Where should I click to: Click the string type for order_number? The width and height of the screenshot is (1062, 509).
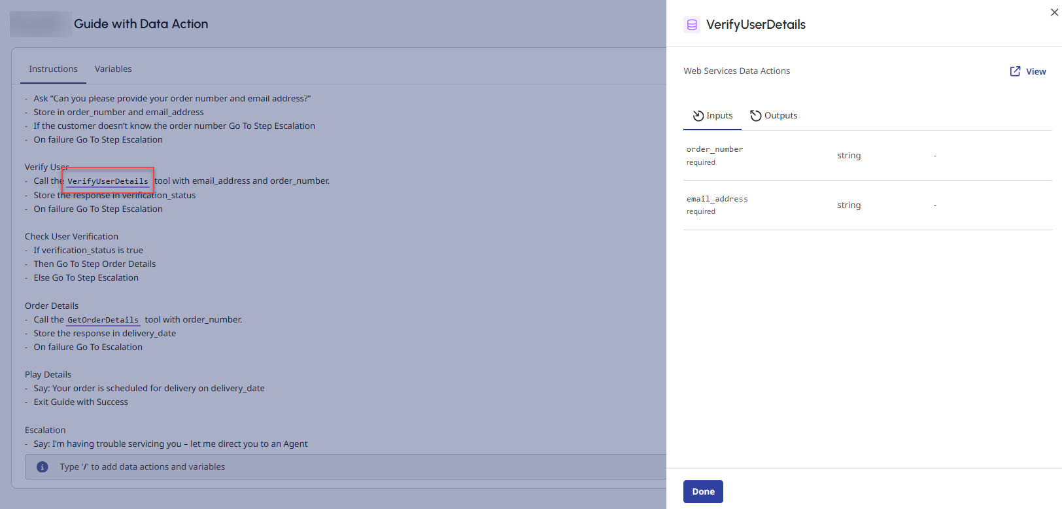point(849,156)
